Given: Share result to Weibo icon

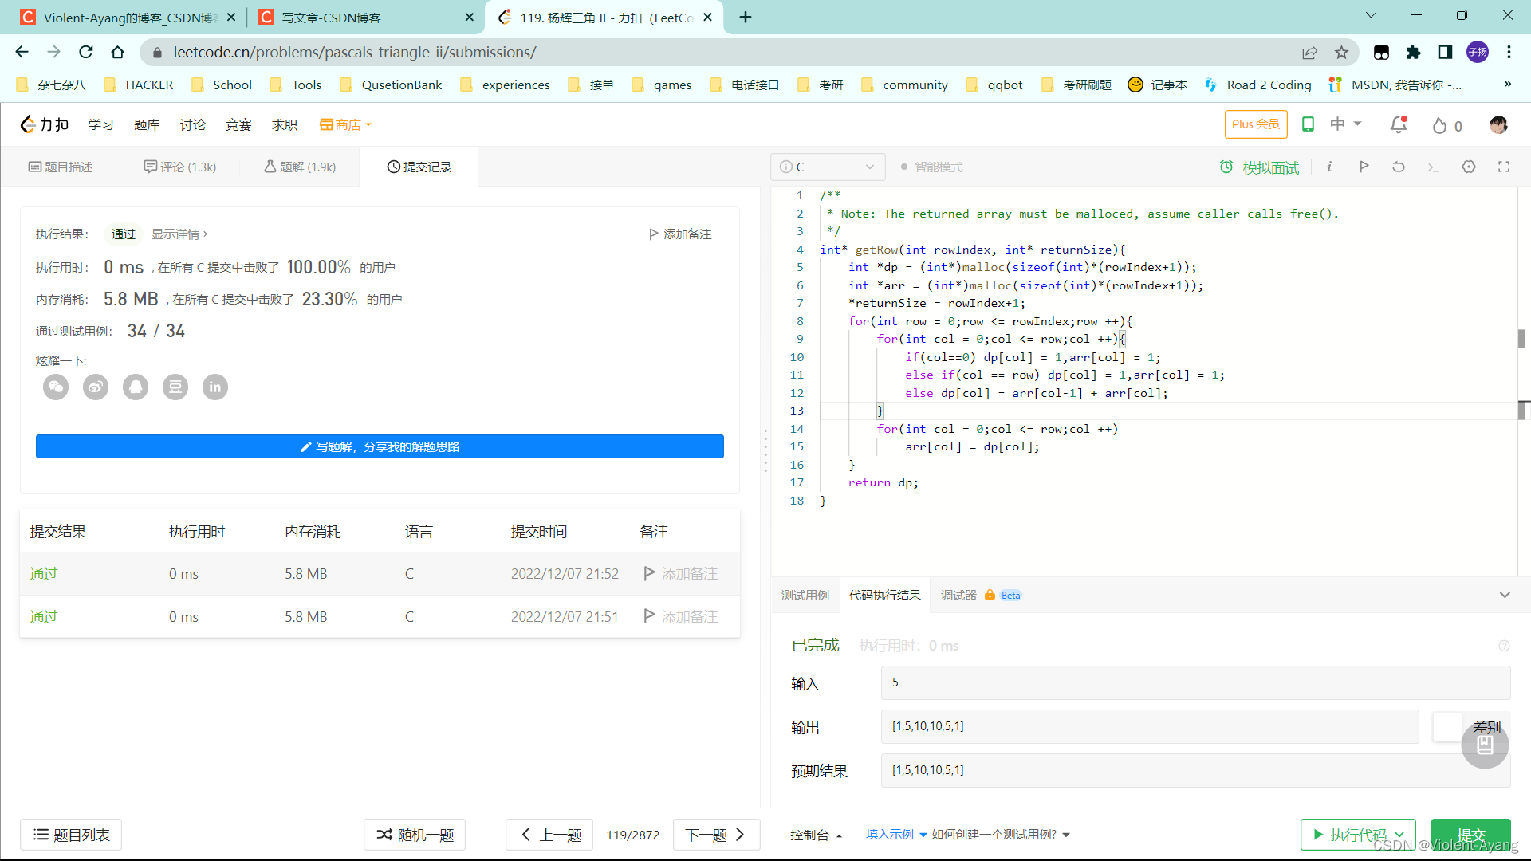Looking at the screenshot, I should 96,387.
